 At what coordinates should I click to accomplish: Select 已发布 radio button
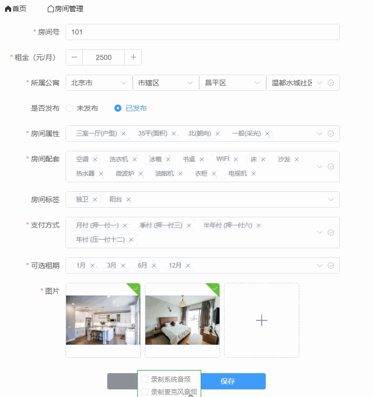(118, 108)
